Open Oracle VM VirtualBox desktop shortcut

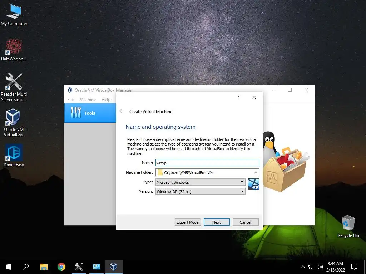coord(13,123)
